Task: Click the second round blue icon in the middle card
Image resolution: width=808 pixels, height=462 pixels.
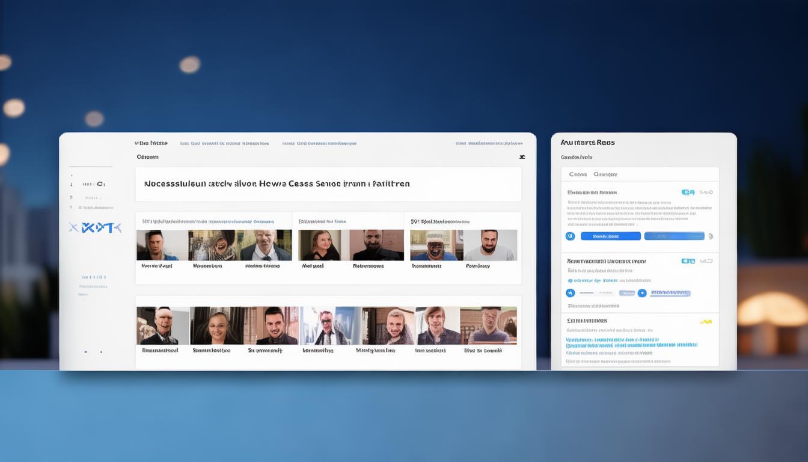Action: point(641,293)
